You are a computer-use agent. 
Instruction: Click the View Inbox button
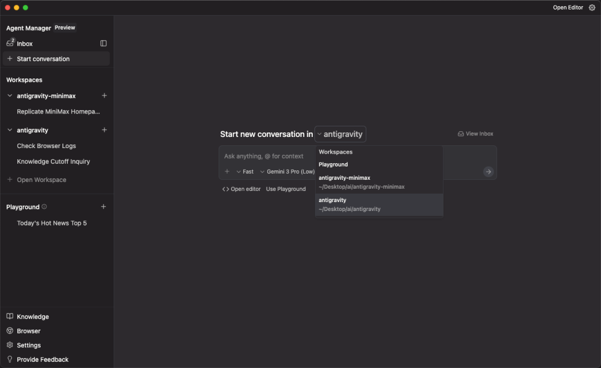coord(475,134)
